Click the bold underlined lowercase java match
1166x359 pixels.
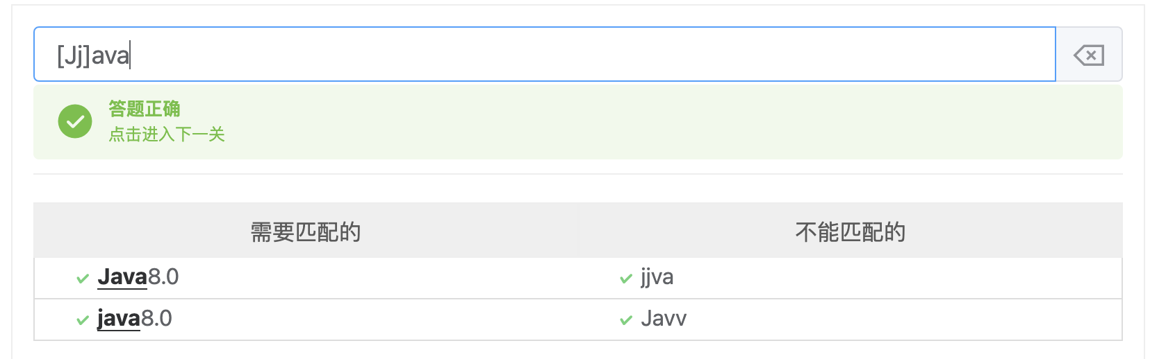click(x=119, y=319)
